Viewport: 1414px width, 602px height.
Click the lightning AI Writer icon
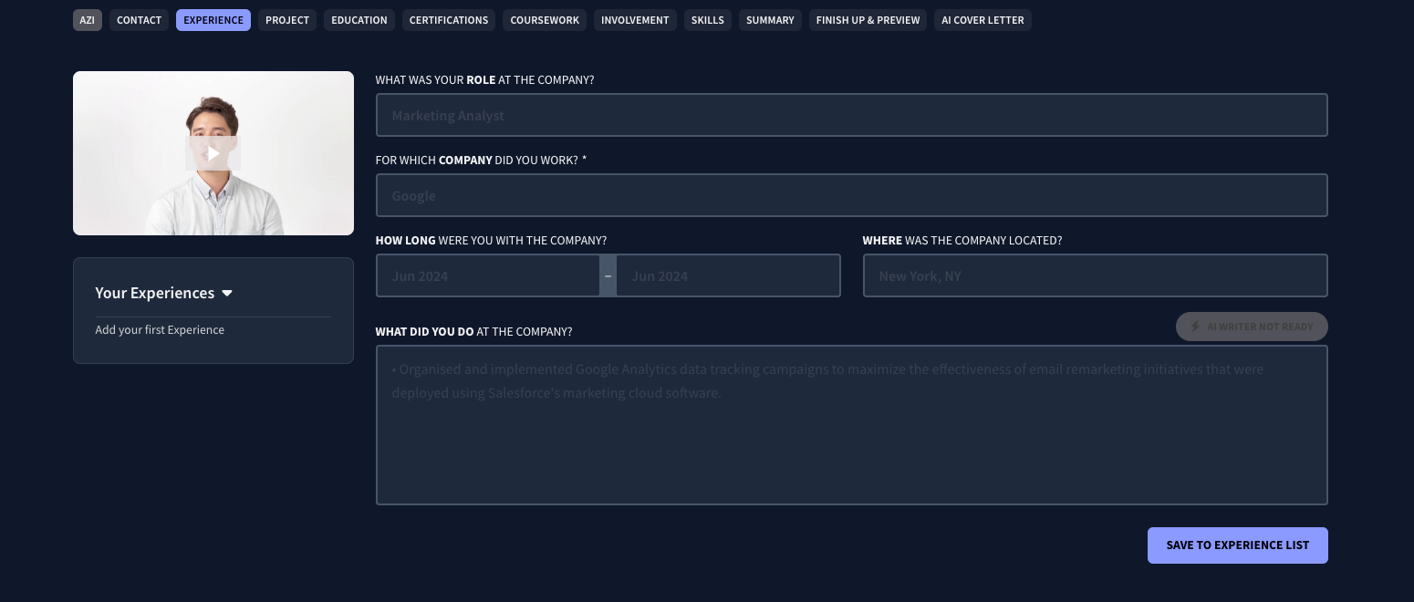pyautogui.click(x=1195, y=327)
